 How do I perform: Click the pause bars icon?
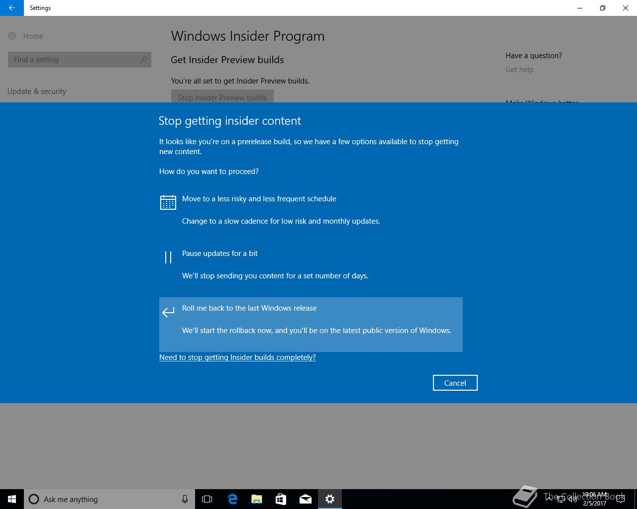(x=168, y=257)
